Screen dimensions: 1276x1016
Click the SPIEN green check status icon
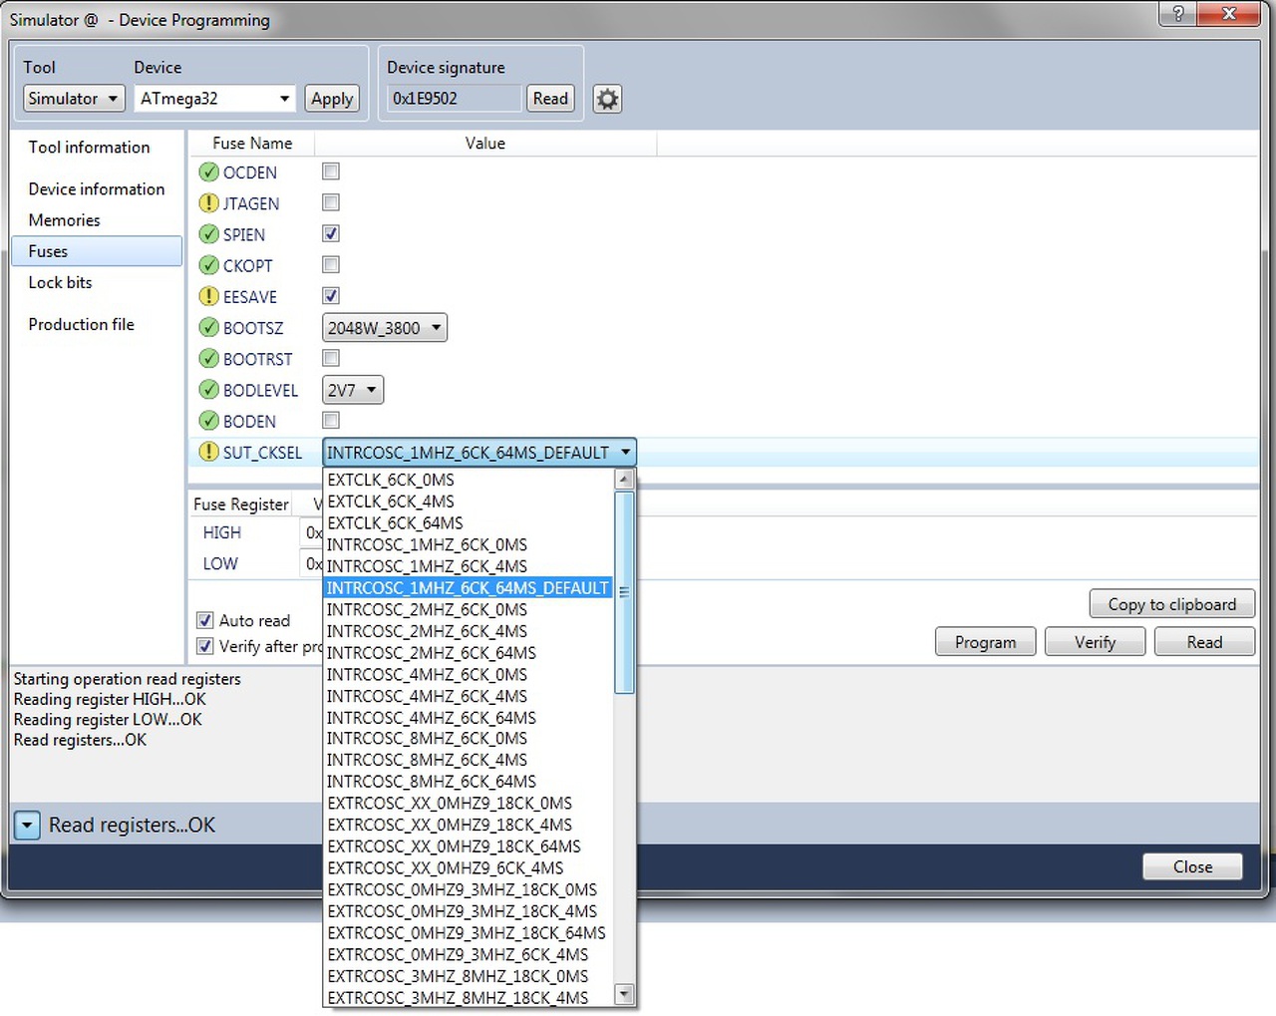pos(208,234)
